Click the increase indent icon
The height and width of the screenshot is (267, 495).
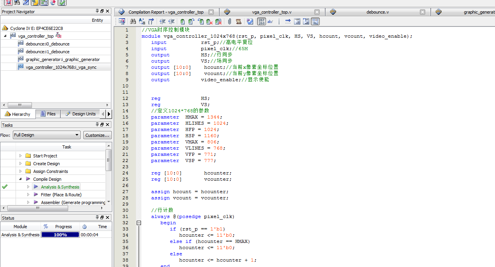162,21
